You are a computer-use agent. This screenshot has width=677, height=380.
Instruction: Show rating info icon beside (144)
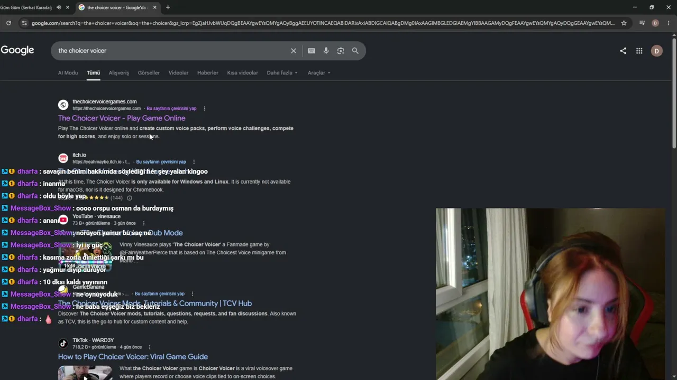click(x=129, y=198)
